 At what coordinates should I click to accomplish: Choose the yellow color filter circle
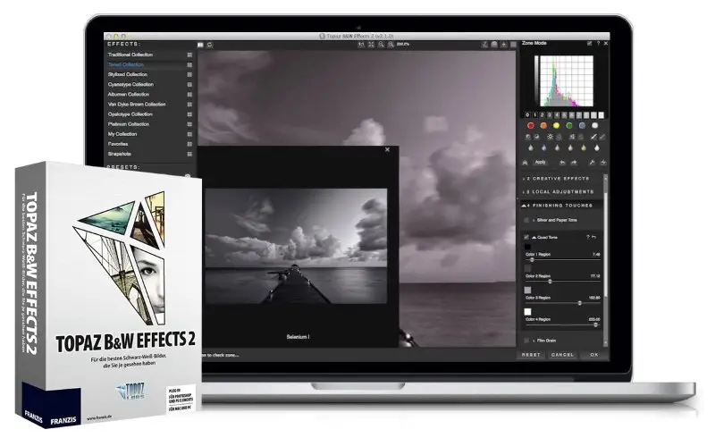pyautogui.click(x=556, y=125)
